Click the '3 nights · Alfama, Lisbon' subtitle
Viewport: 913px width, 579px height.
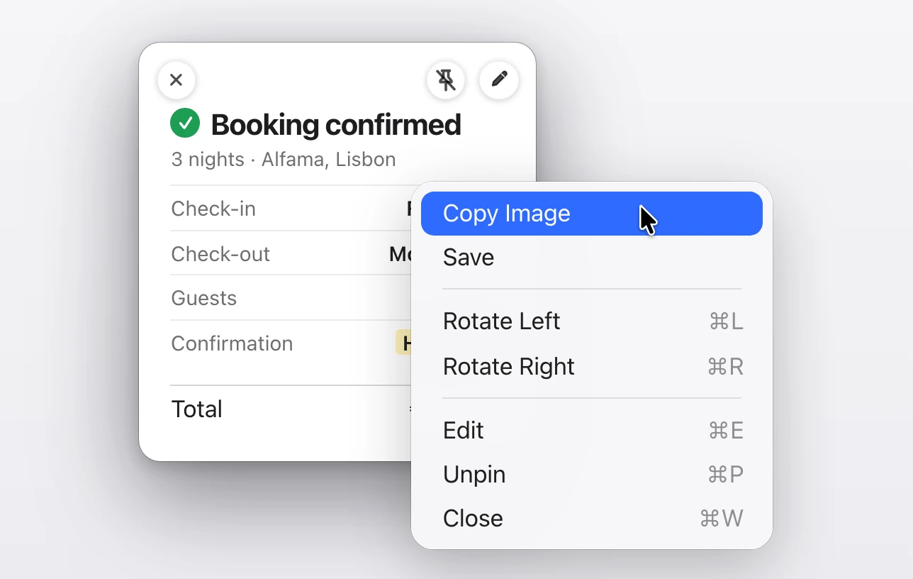[284, 159]
